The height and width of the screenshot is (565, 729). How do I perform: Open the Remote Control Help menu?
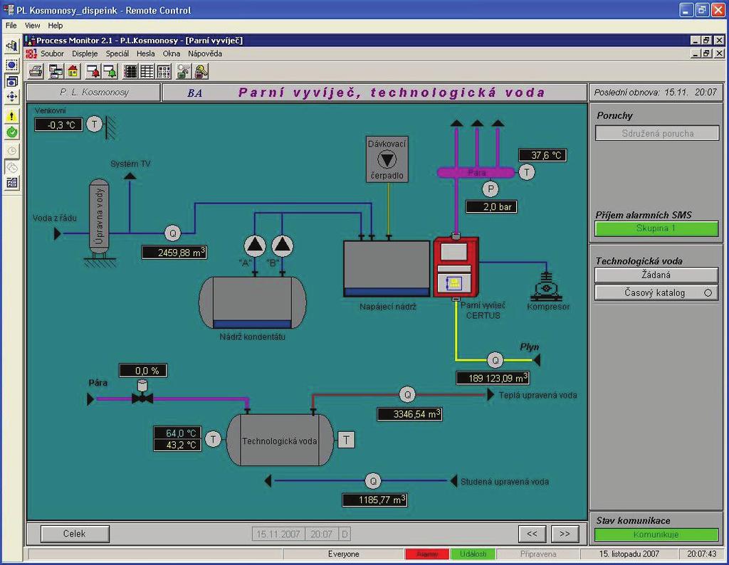pyautogui.click(x=55, y=26)
